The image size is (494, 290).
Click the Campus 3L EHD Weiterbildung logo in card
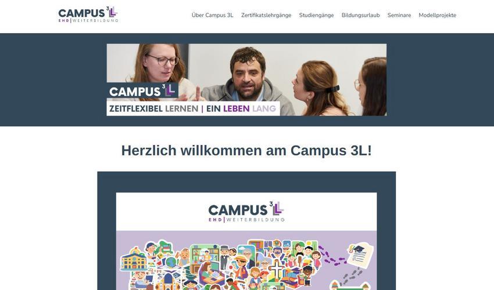coord(246,212)
